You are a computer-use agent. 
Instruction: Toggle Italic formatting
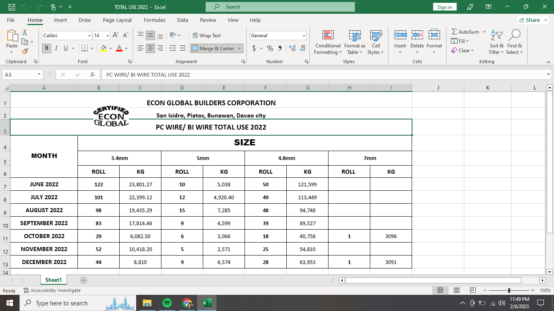(x=56, y=48)
